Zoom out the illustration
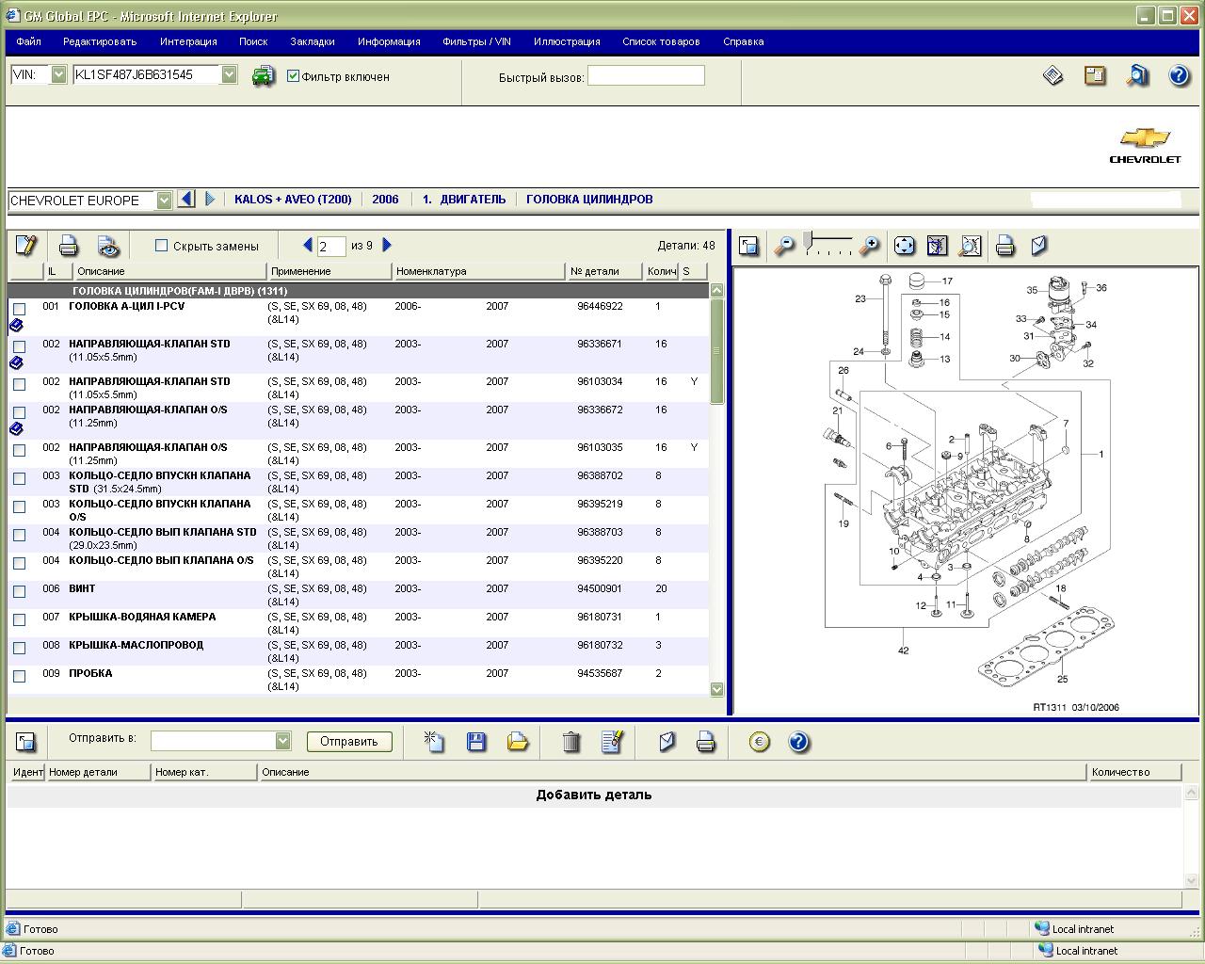The width and height of the screenshot is (1205, 964). [x=783, y=246]
